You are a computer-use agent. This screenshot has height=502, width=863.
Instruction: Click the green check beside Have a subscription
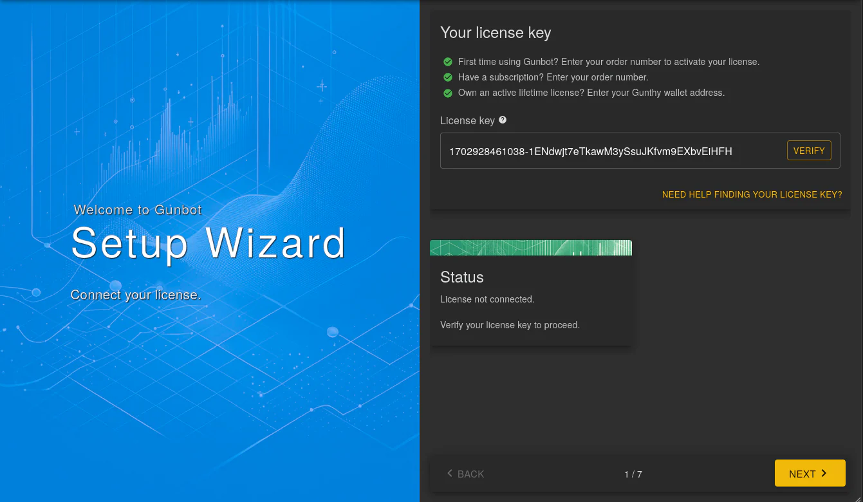tap(448, 77)
